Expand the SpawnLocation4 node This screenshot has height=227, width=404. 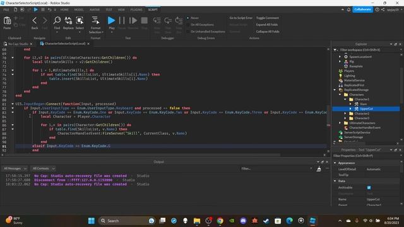340,57
